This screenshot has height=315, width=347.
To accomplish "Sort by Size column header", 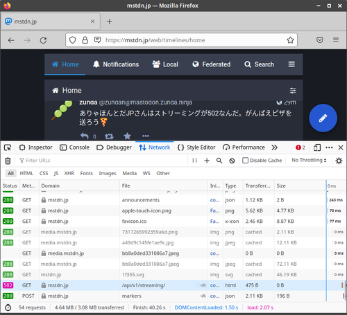I will click(x=300, y=186).
